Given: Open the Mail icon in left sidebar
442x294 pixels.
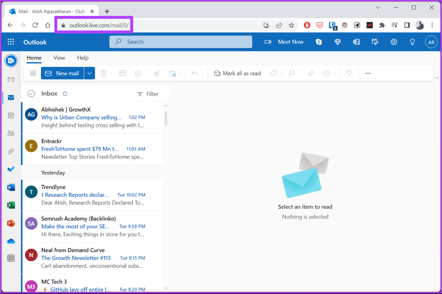Looking at the screenshot, I should click(11, 98).
